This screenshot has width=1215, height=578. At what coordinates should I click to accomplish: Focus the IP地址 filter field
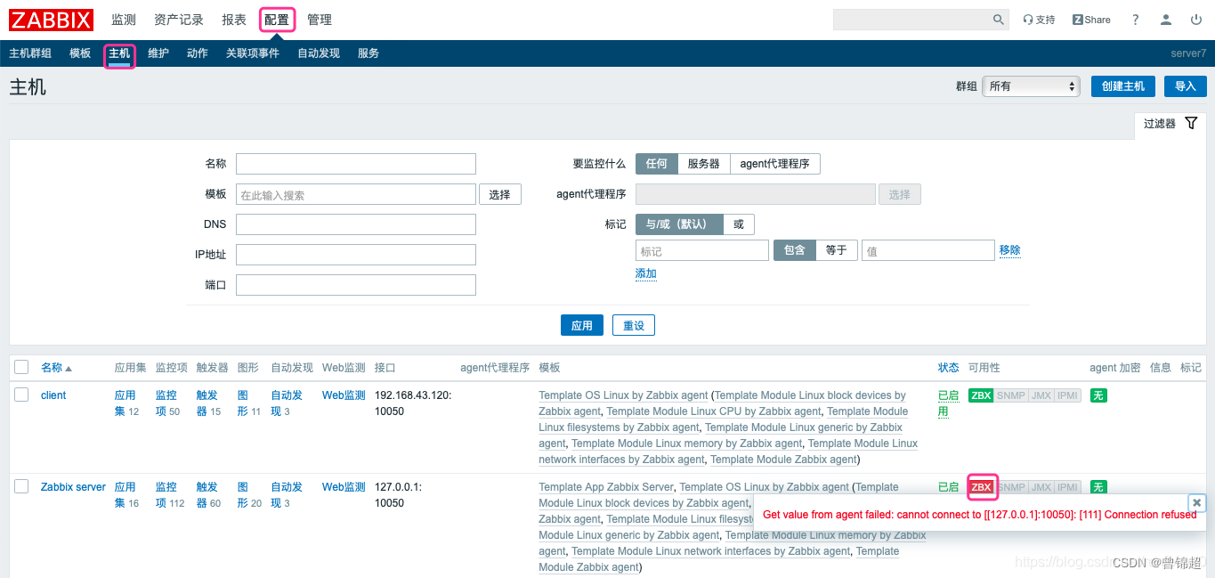[356, 255]
